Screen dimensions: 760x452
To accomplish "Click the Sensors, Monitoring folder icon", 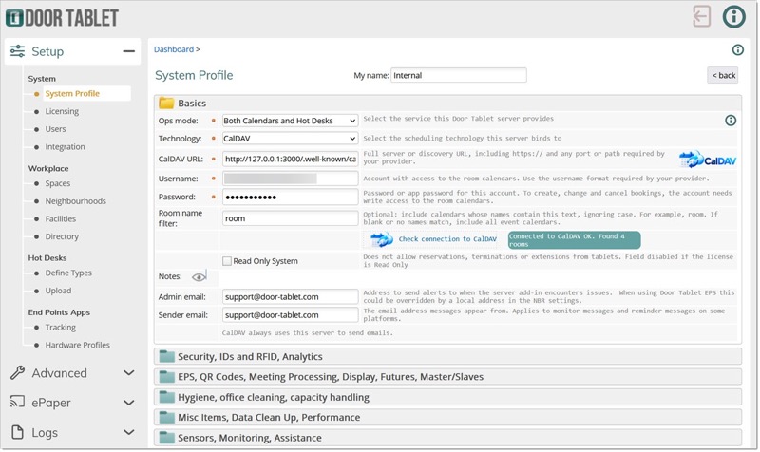I will click(167, 438).
